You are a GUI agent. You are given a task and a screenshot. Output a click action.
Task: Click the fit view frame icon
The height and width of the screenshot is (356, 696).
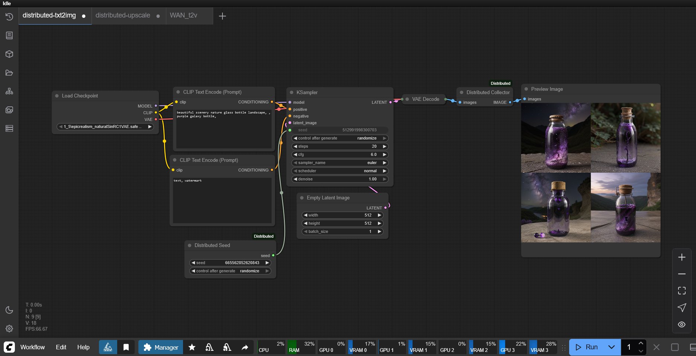tap(681, 291)
